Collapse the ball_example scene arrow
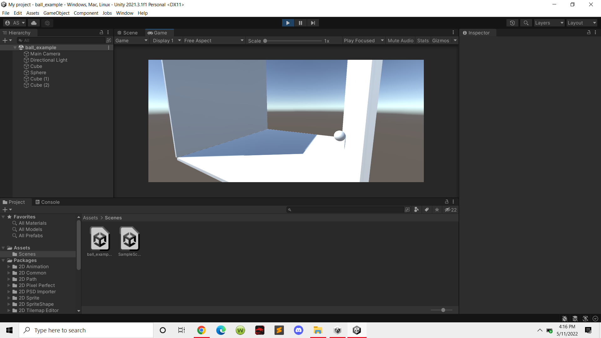This screenshot has height=338, width=601. (x=15, y=48)
